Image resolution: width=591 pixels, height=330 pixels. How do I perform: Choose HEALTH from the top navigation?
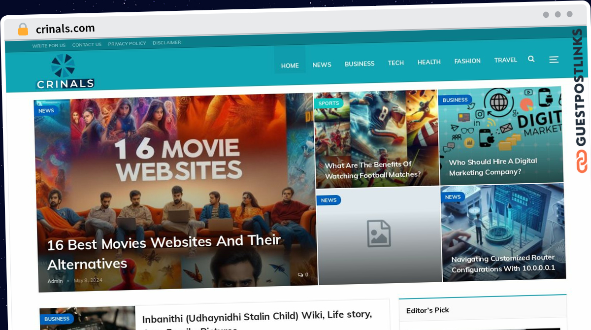coord(429,62)
